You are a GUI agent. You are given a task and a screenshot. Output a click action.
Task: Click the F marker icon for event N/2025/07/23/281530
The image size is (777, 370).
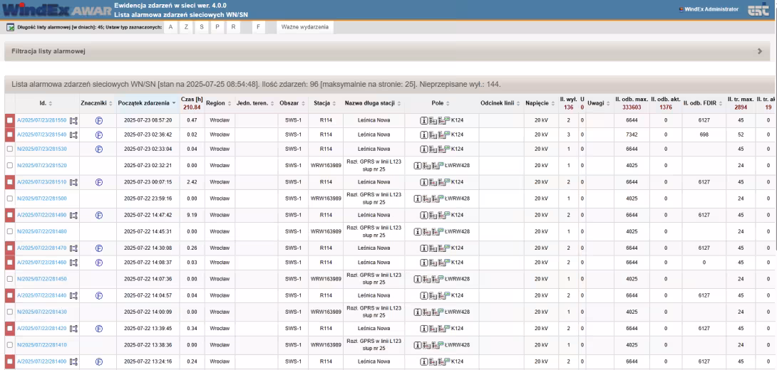pos(99,148)
